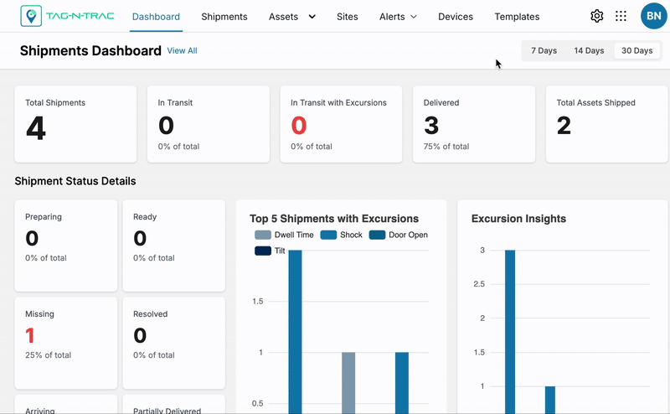The height and width of the screenshot is (414, 670).
Task: Open the settings gear icon
Action: [596, 16]
